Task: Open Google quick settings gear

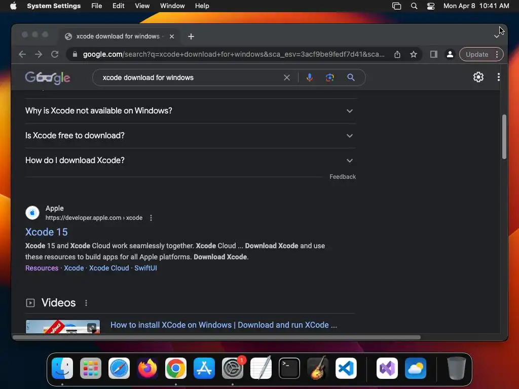Action: point(478,77)
